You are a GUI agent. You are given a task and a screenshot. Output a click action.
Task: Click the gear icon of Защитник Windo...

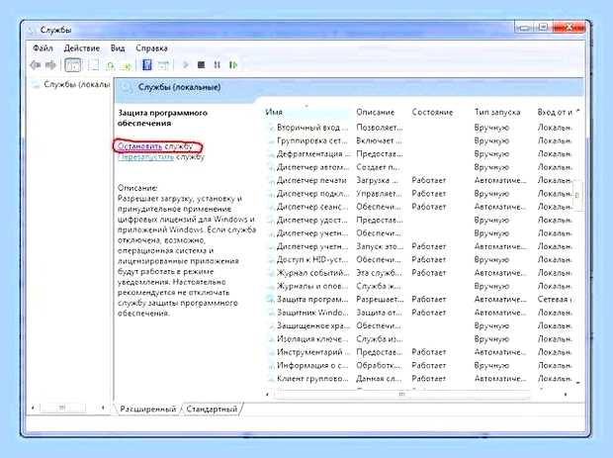point(271,313)
